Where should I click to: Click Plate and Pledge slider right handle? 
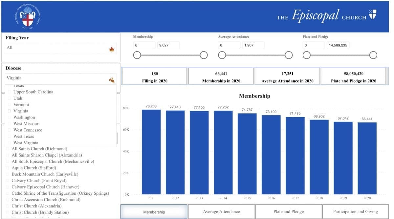(373, 55)
